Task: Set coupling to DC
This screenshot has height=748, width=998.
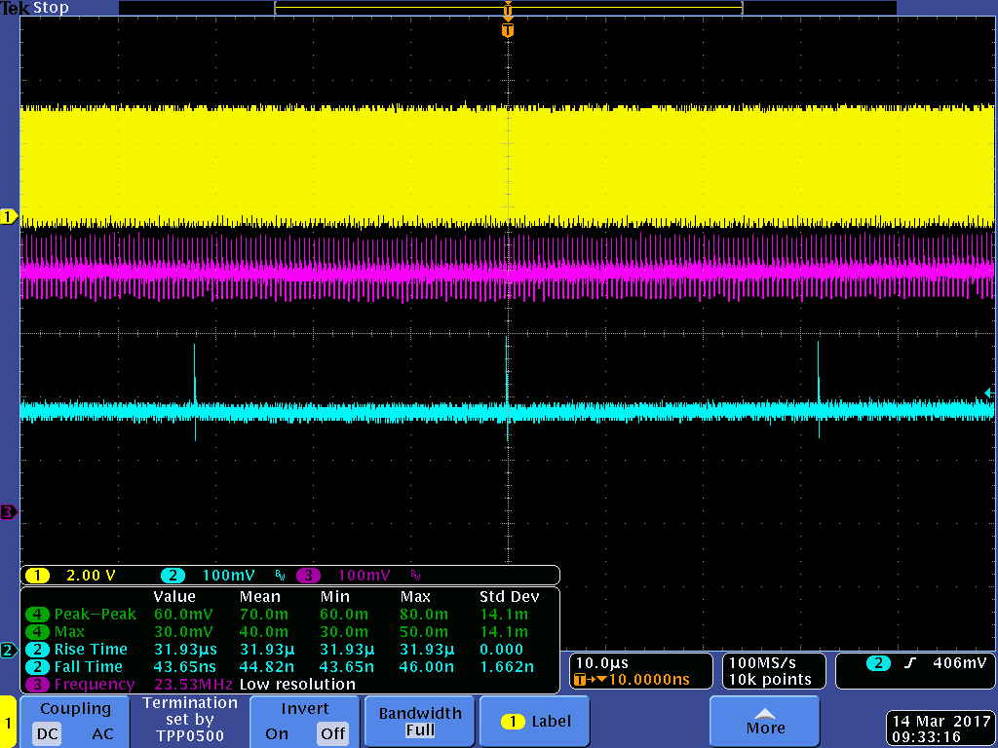Action: [x=48, y=733]
